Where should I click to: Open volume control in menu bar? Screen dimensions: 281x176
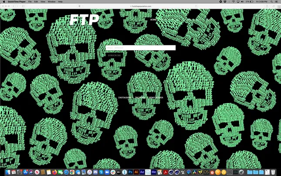pyautogui.click(x=242, y=2)
